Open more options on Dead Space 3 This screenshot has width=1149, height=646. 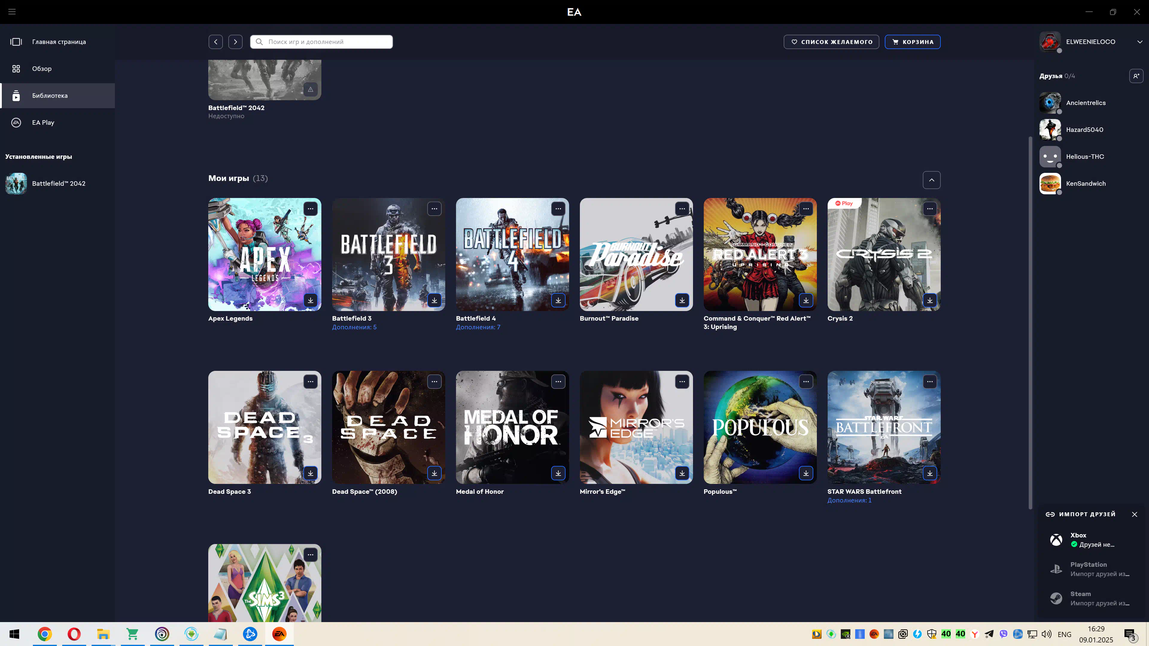click(311, 382)
